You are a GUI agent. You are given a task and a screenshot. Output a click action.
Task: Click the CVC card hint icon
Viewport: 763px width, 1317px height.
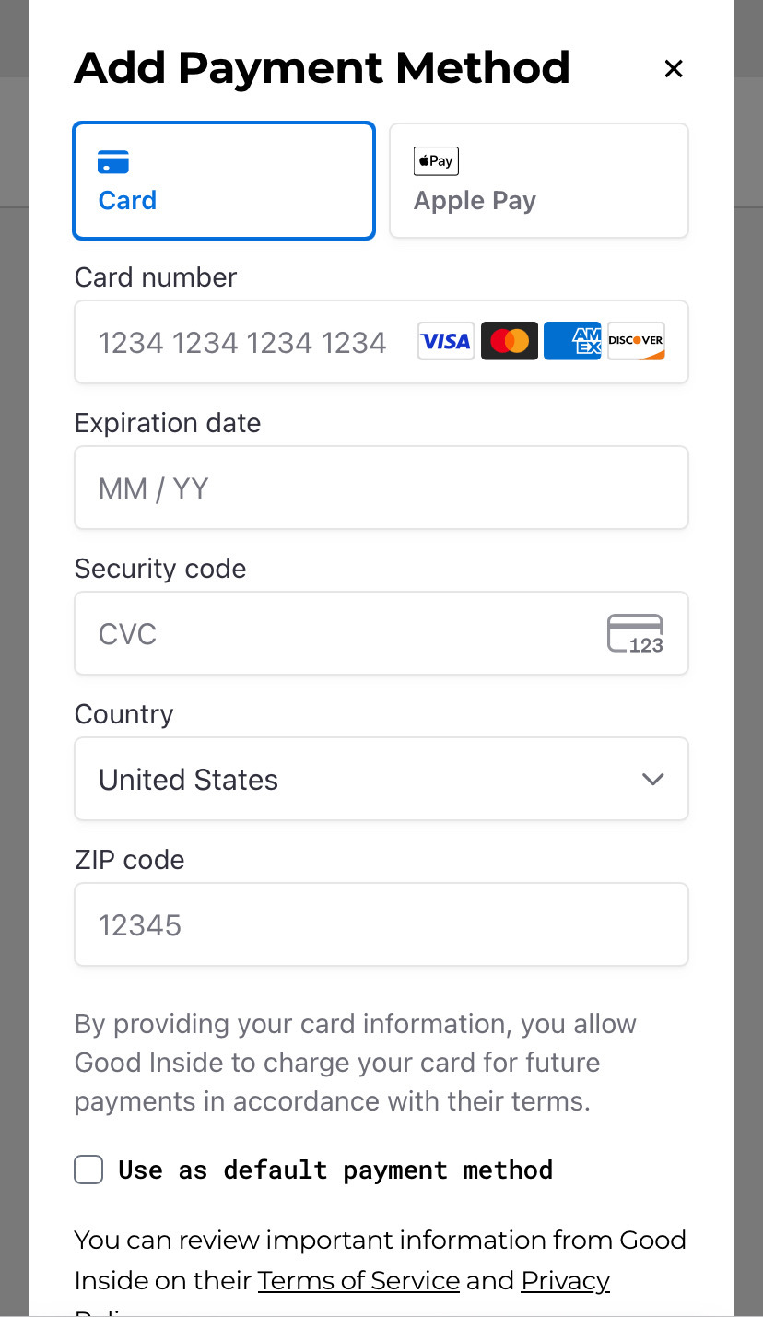[x=635, y=634]
